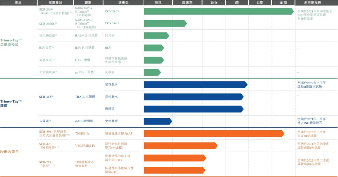Click the 濕性老年性黃斑變性(wAMD) indication
Screen dimensions: 338x177
[x=116, y=145]
